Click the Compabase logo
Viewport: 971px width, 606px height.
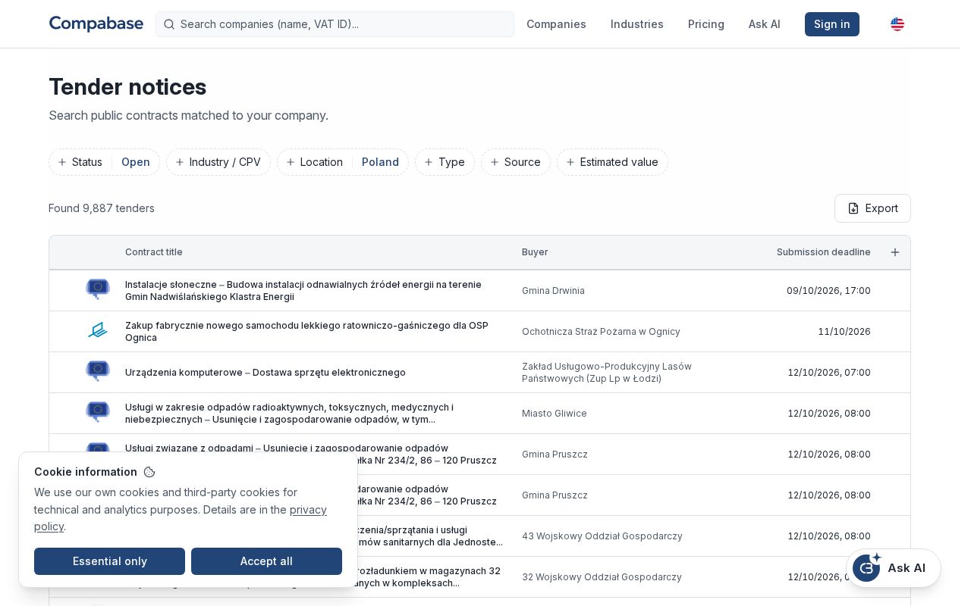(96, 24)
